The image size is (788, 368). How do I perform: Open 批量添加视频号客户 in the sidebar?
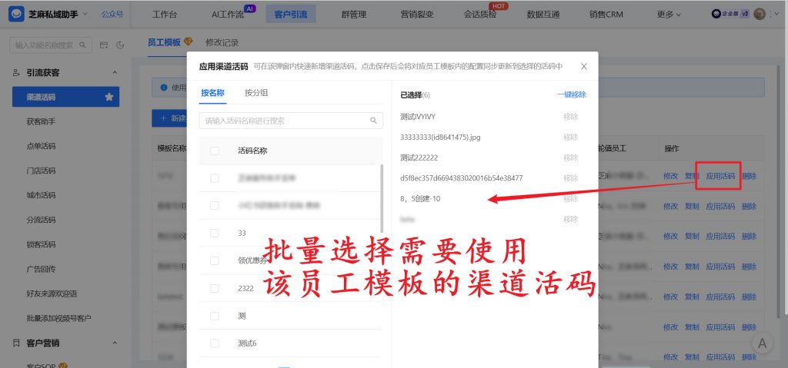(58, 318)
